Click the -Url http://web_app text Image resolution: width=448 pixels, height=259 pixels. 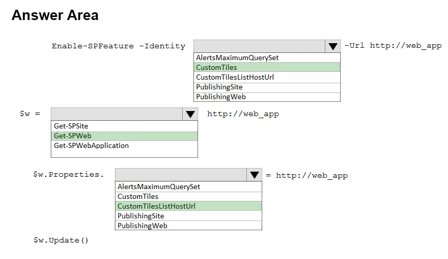(x=393, y=46)
